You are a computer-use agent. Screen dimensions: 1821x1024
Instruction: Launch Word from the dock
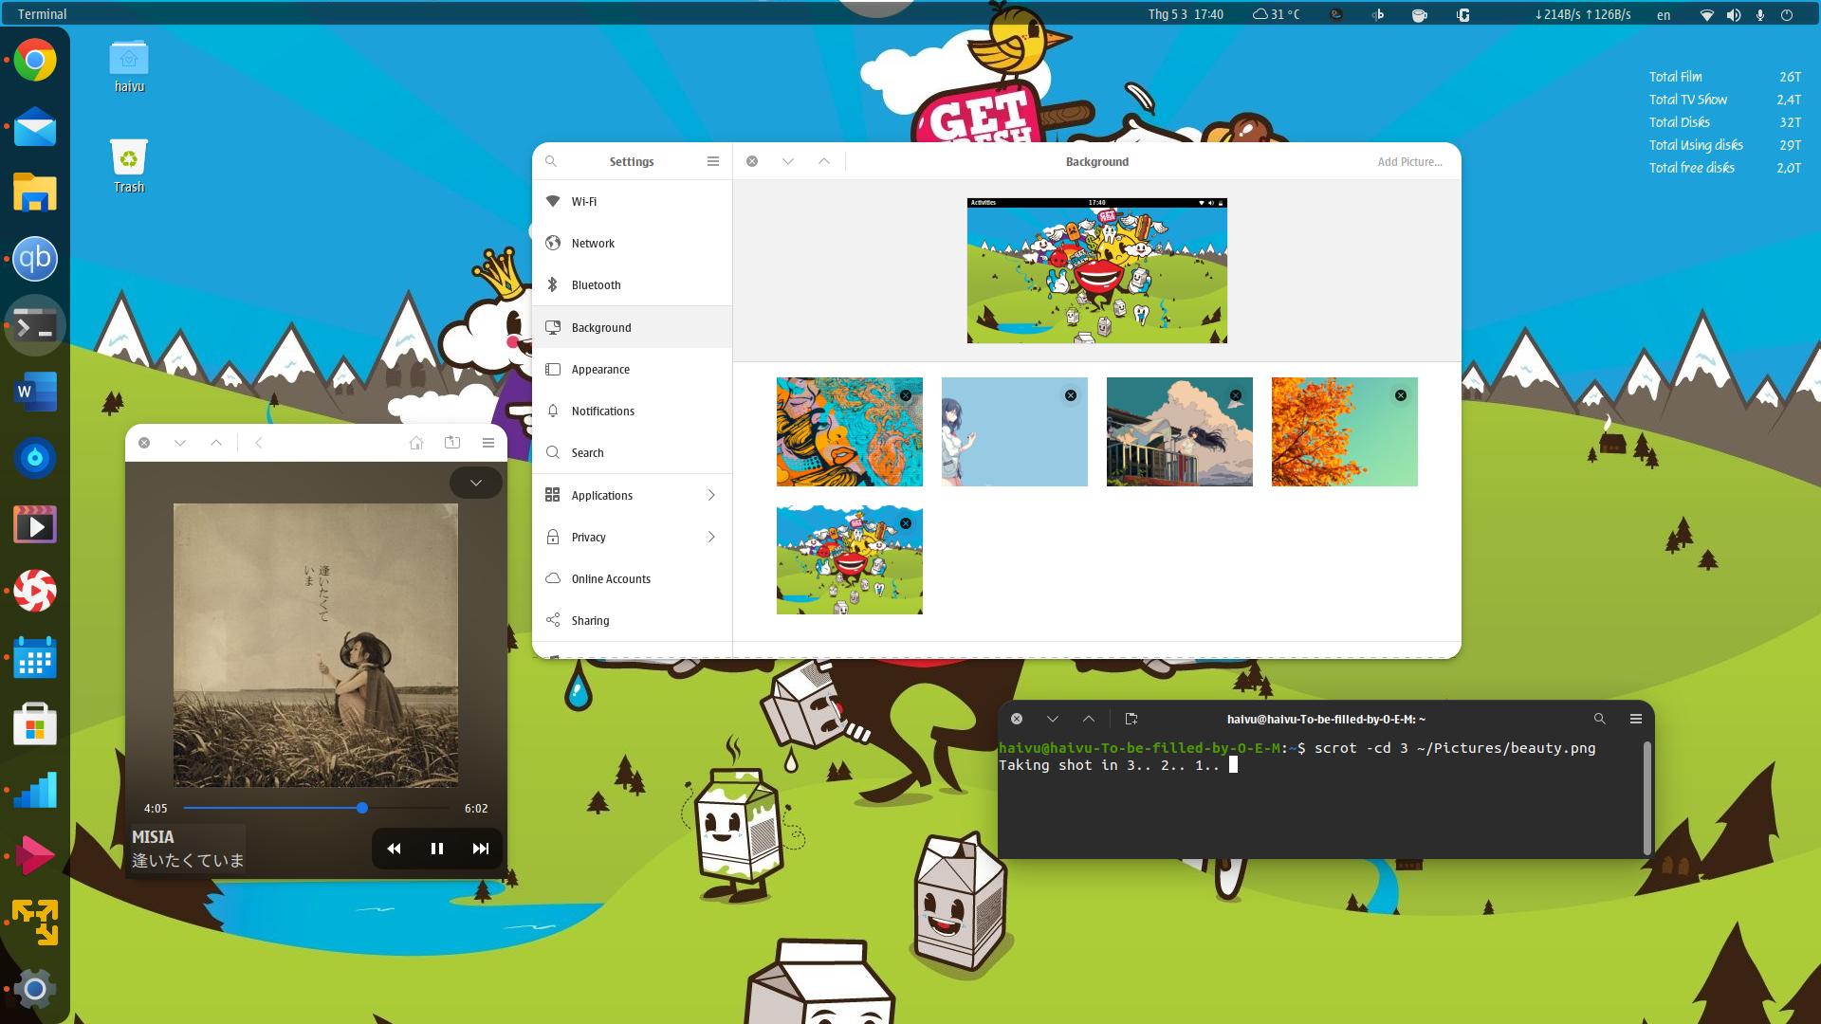pos(35,392)
